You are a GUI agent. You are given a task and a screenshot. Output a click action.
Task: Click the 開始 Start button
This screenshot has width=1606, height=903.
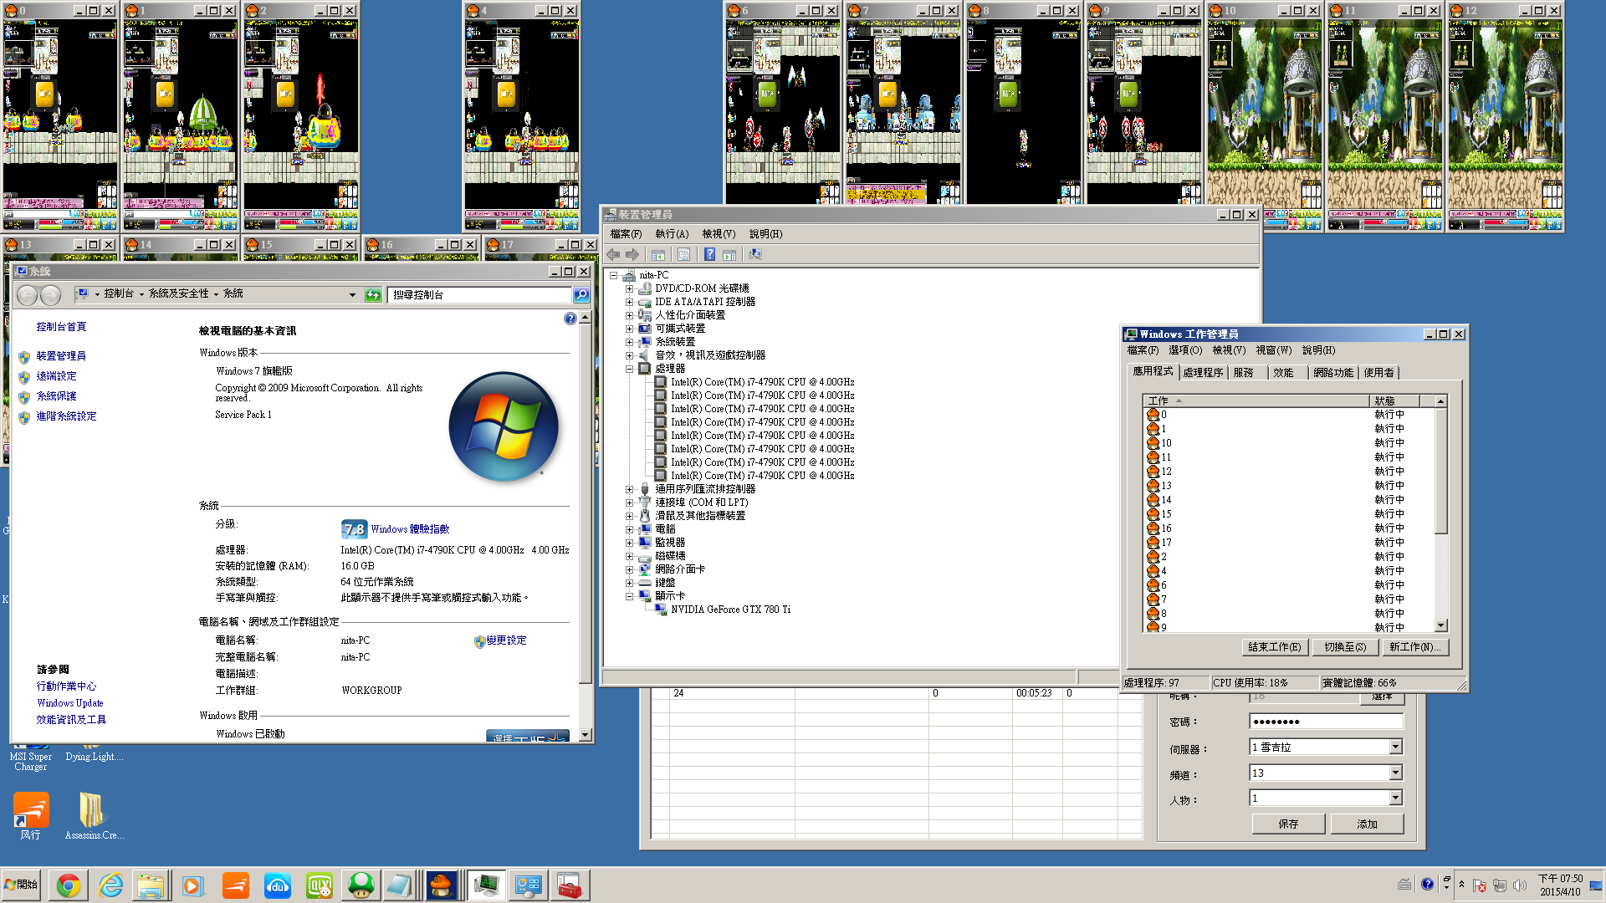click(x=22, y=885)
